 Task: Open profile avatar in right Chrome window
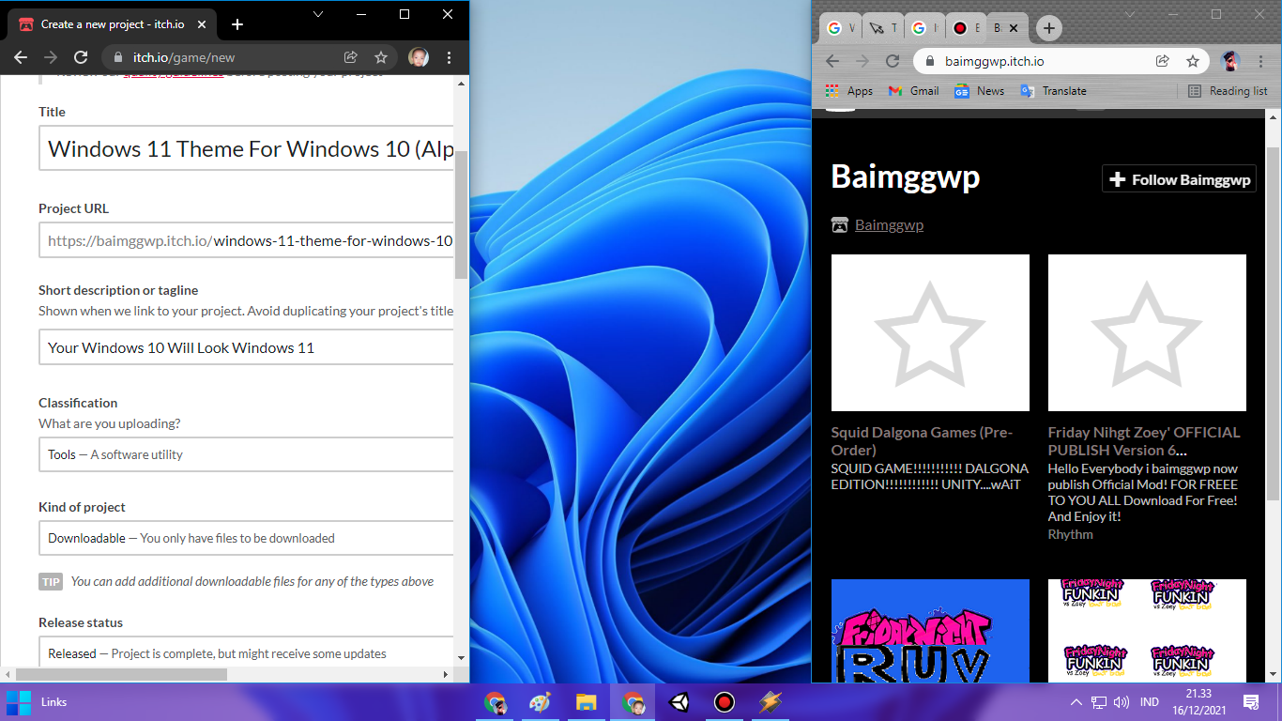pyautogui.click(x=1230, y=61)
